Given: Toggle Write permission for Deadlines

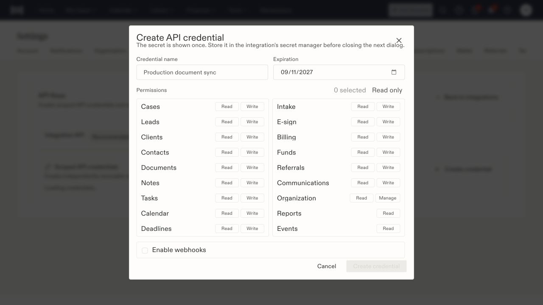Looking at the screenshot, I should point(252,229).
